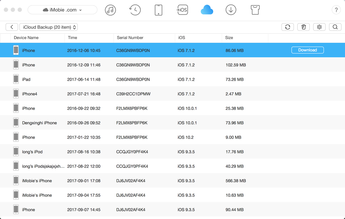Open the transfer to iOS icon
Viewport: 345px width, 219px height.
[183, 10]
